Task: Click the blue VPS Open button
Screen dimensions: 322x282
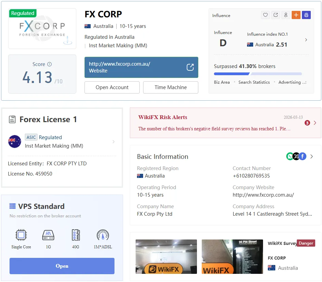Action: coord(62,266)
